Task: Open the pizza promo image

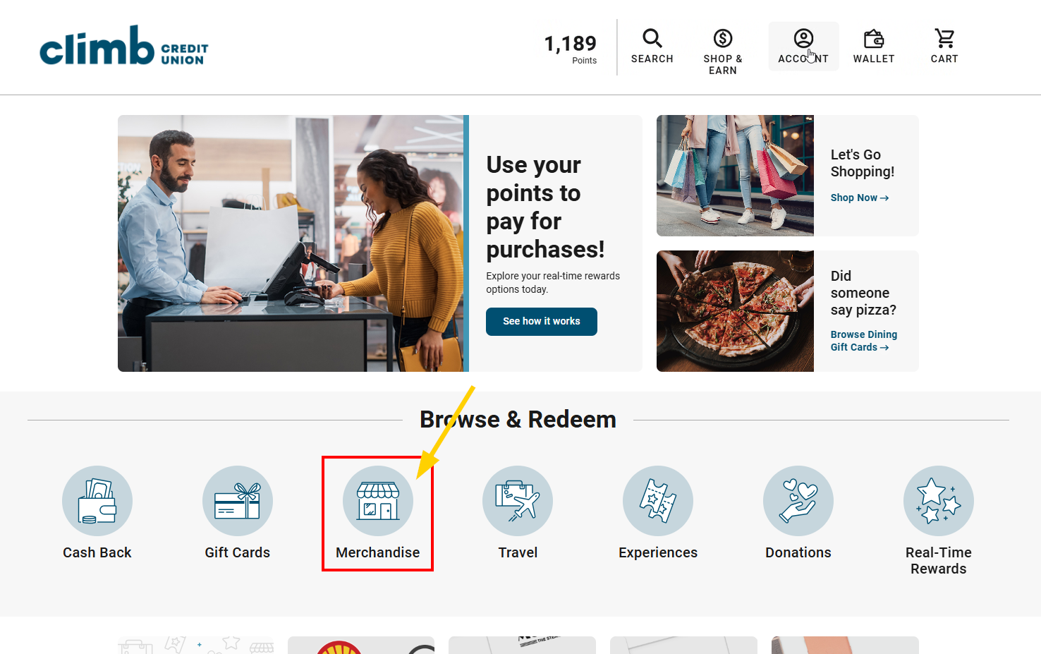Action: tap(735, 311)
